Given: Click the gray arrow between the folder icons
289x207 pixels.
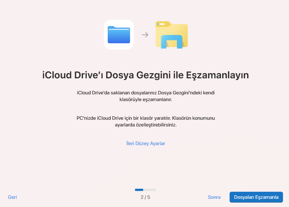Looking at the screenshot, I should point(145,35).
